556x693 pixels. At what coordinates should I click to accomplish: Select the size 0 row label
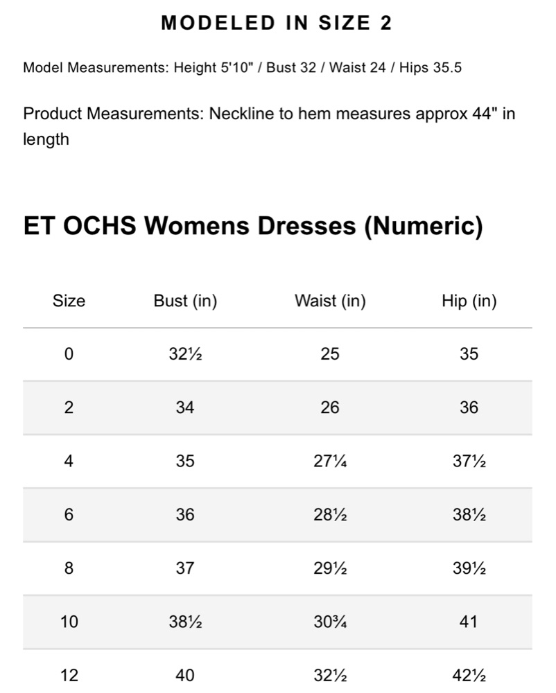pos(69,354)
